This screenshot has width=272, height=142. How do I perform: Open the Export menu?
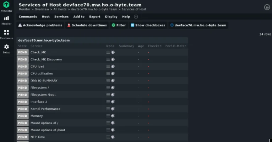(95, 17)
